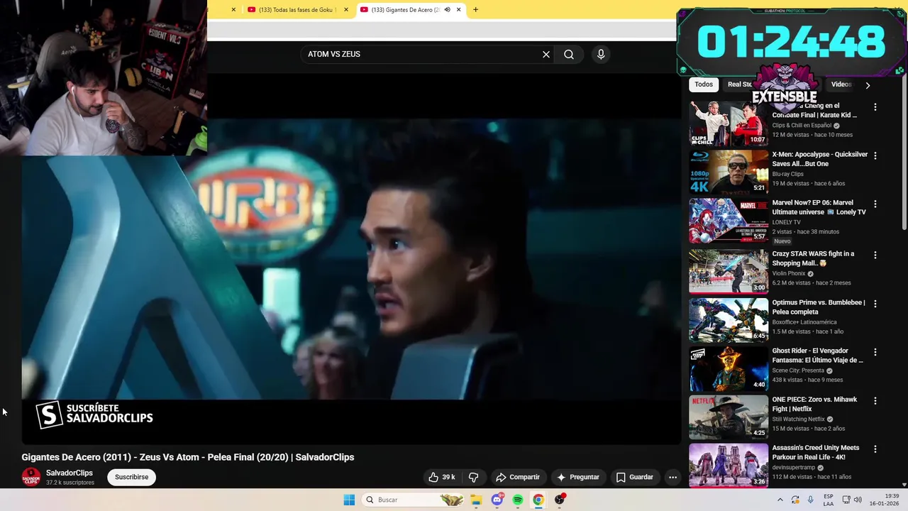Open OBS Studio from the taskbar
The height and width of the screenshot is (511, 908).
560,500
